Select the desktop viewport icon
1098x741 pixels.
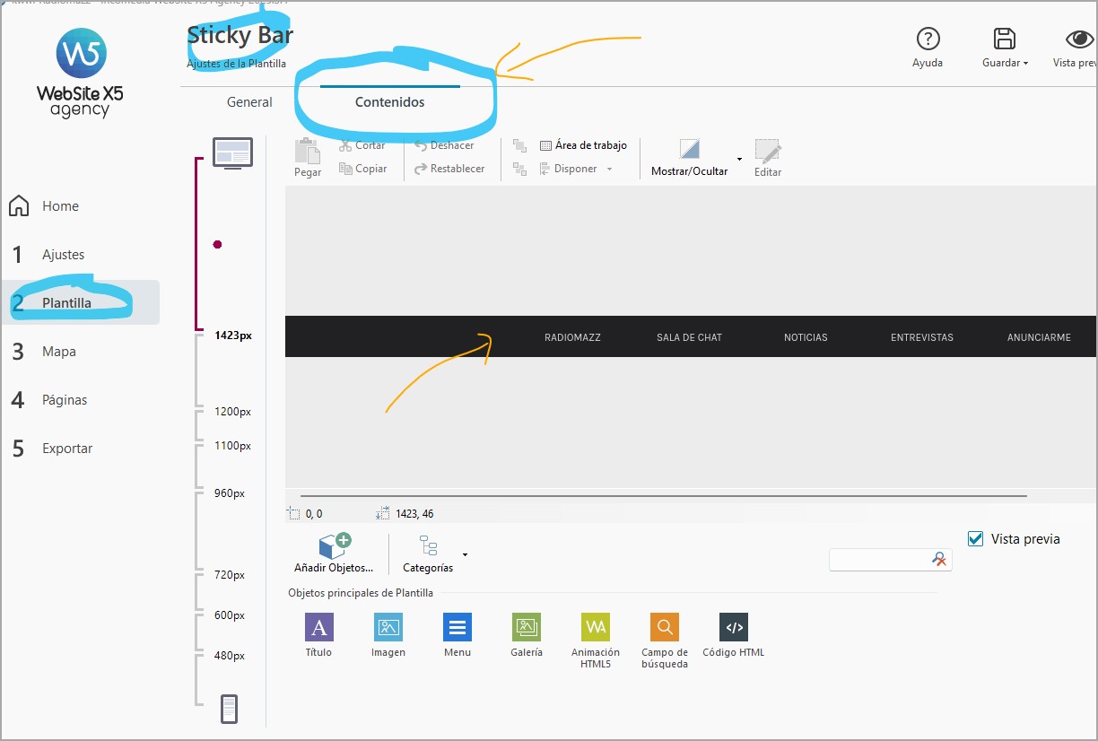232,153
